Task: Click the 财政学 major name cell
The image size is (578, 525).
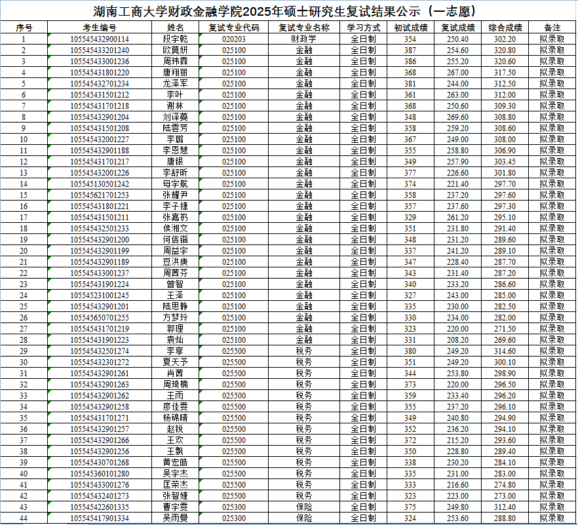Action: (x=303, y=39)
